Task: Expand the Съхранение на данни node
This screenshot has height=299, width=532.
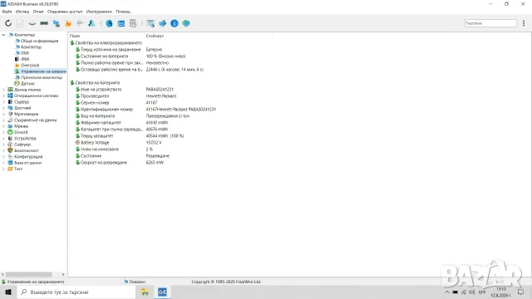Action: [x=3, y=120]
